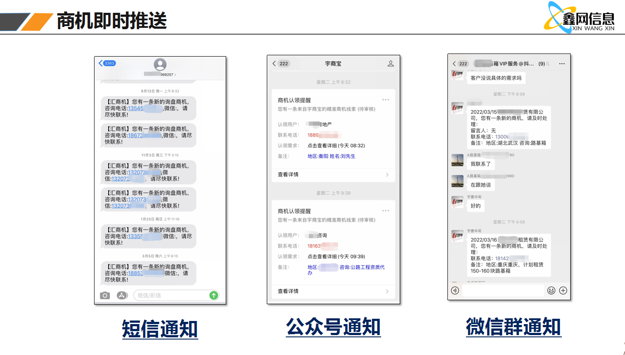625x355 pixels.
Task: Open 点击查看详细 (今天 09:39)
Action: pos(336,256)
